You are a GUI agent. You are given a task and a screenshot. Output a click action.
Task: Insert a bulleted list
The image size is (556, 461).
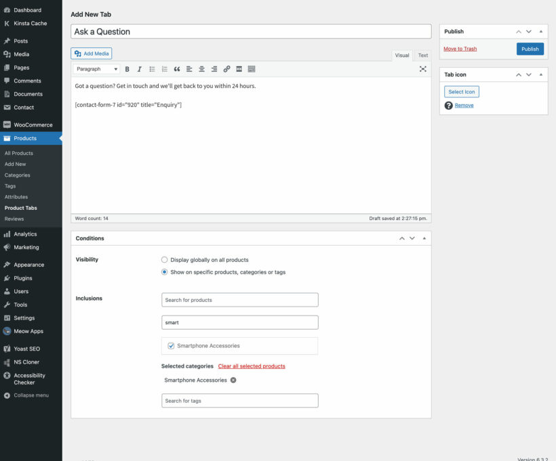coord(152,68)
